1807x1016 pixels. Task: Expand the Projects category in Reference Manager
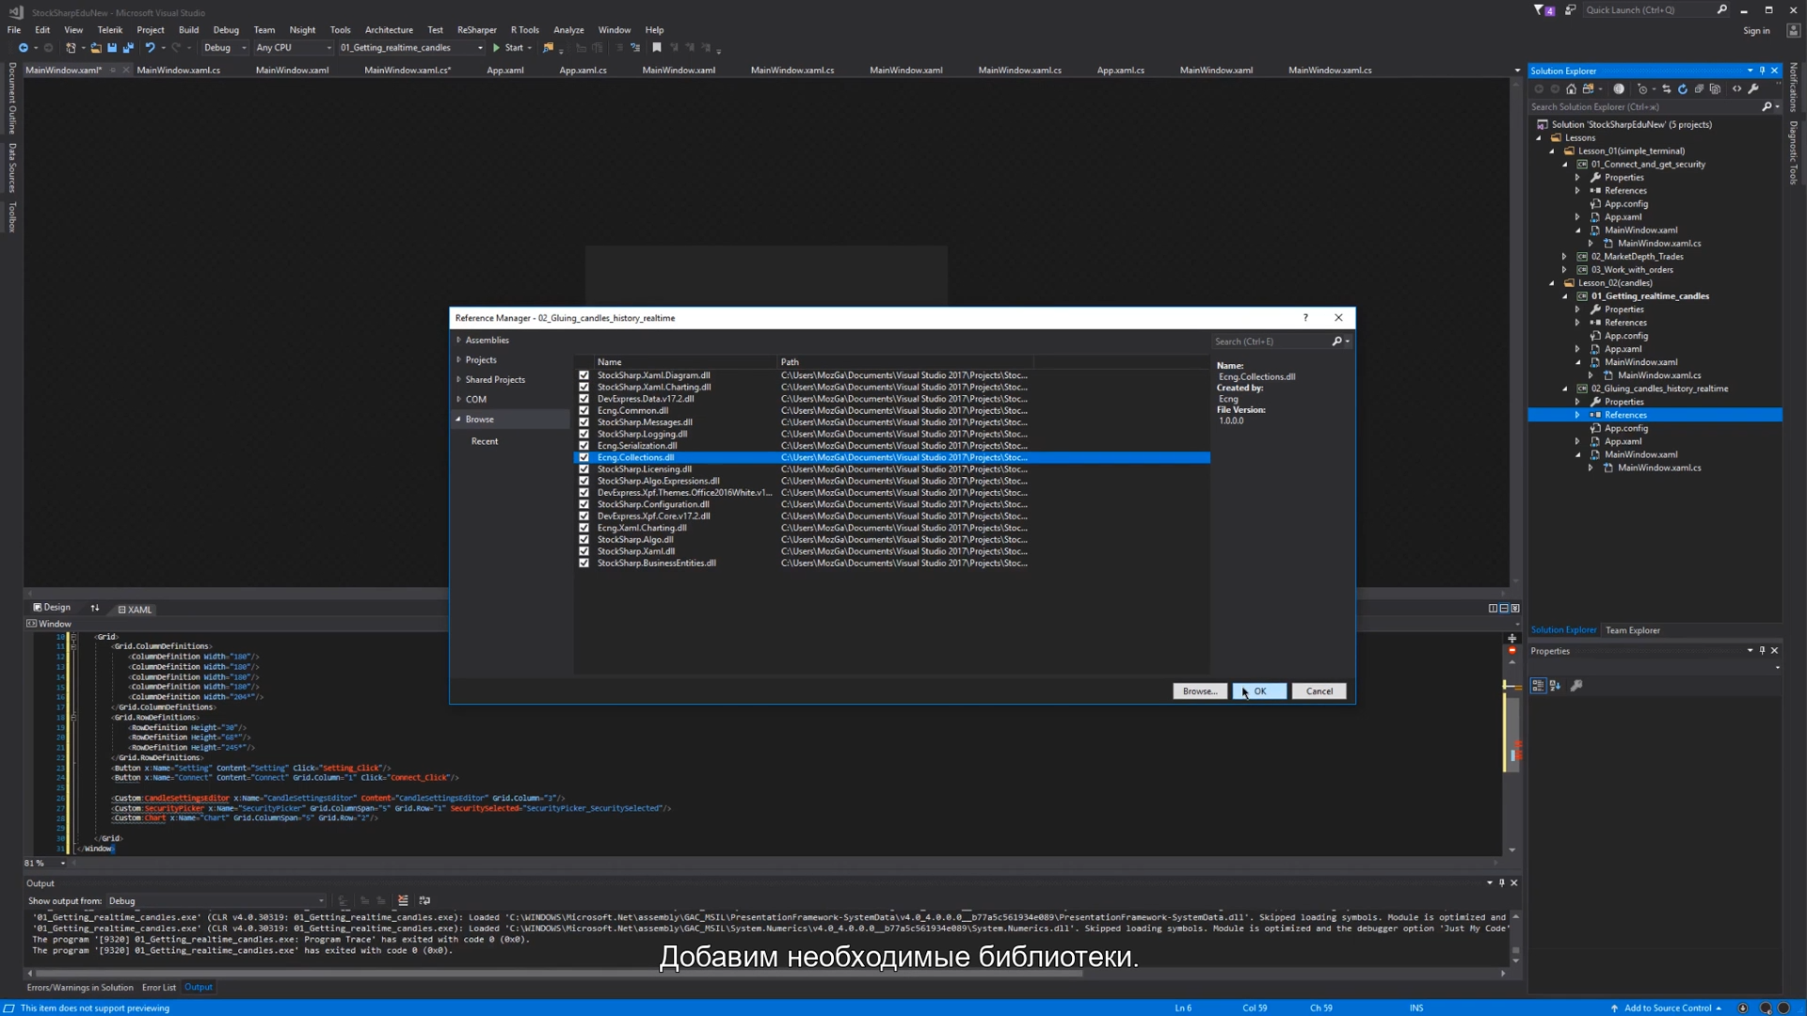click(x=459, y=360)
